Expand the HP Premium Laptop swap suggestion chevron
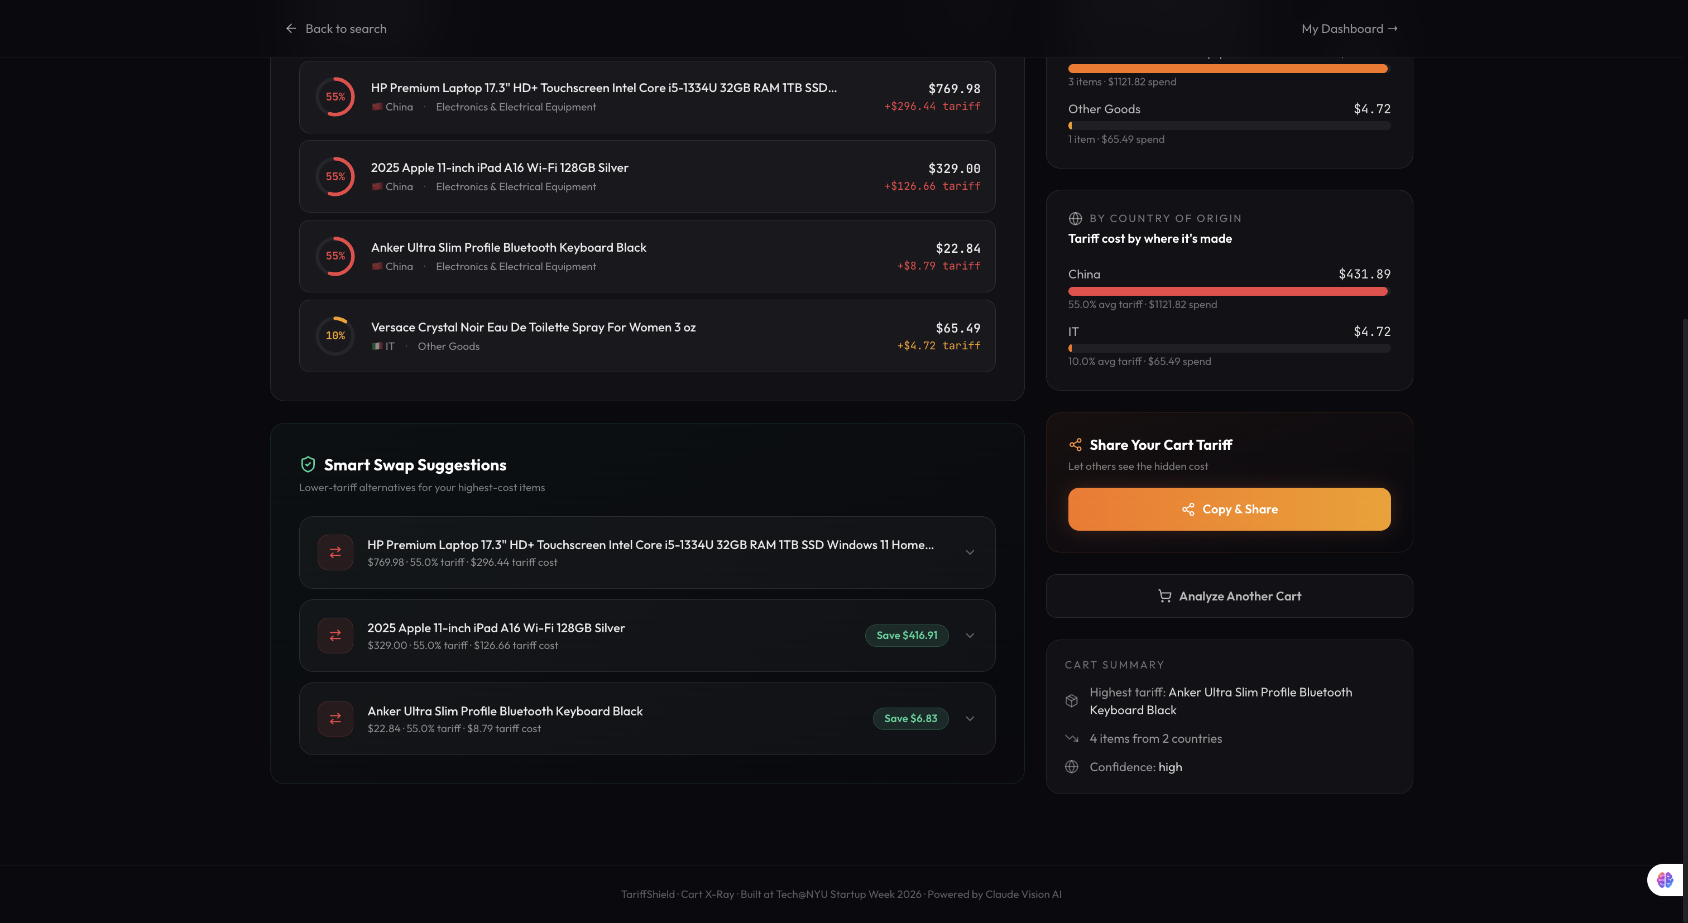1688x923 pixels. point(970,552)
